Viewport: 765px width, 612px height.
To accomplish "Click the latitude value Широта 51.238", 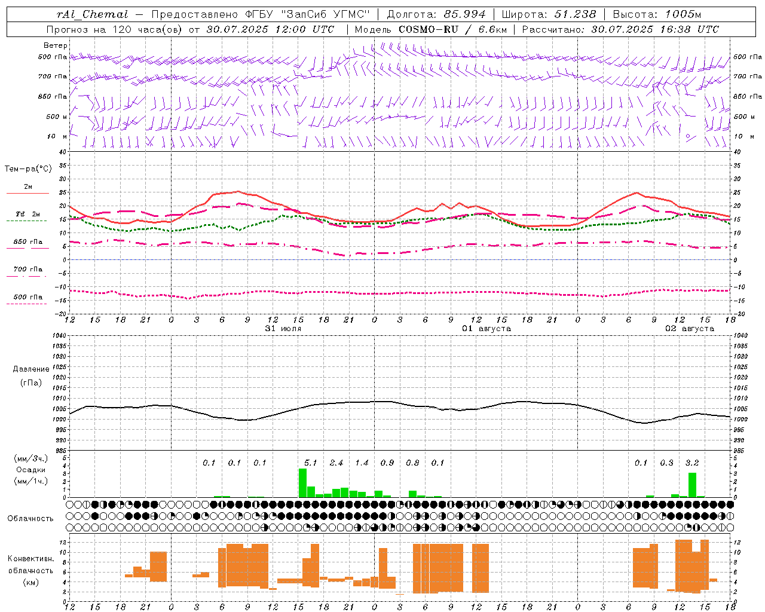I will point(549,14).
